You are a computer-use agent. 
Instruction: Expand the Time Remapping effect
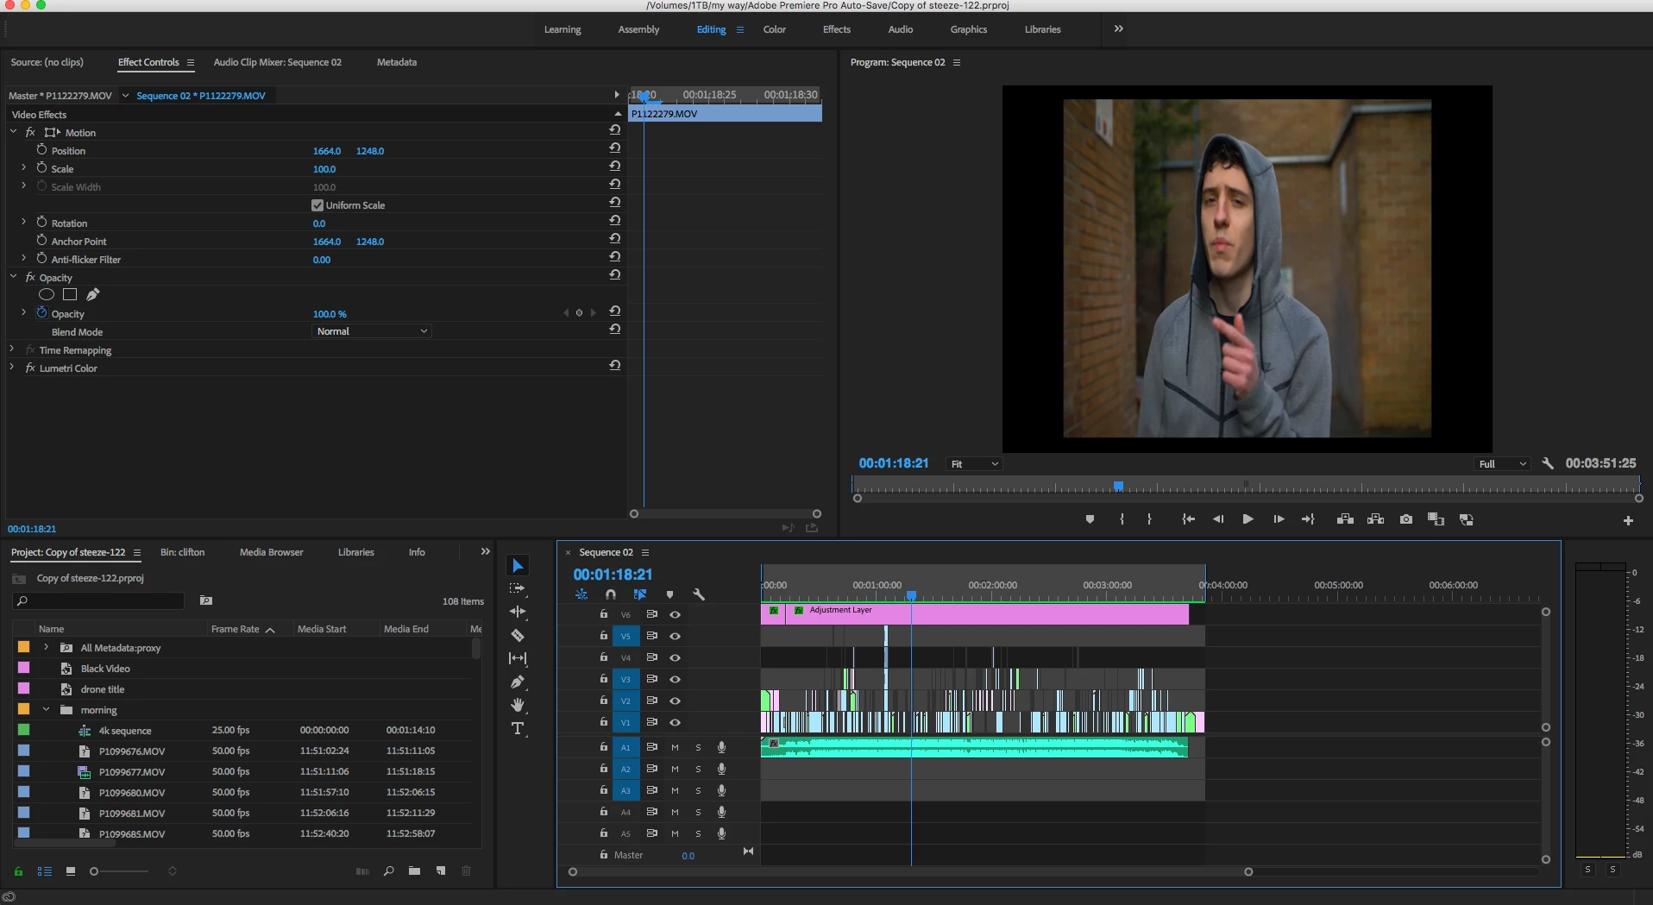click(12, 349)
